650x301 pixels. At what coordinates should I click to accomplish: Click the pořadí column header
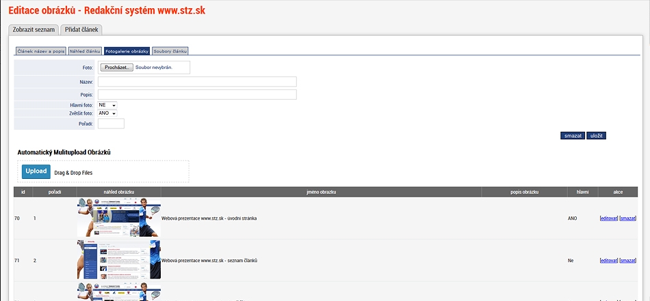55,192
